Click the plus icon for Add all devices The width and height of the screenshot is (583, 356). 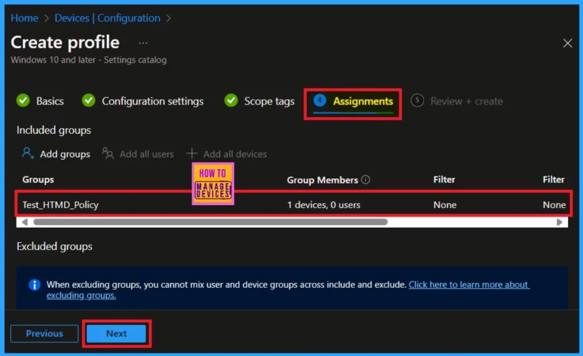pos(191,153)
